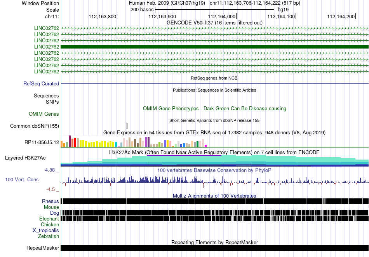369x257 pixels.
Task: Click the 'RefSeq Curated' track label
Action: point(41,84)
